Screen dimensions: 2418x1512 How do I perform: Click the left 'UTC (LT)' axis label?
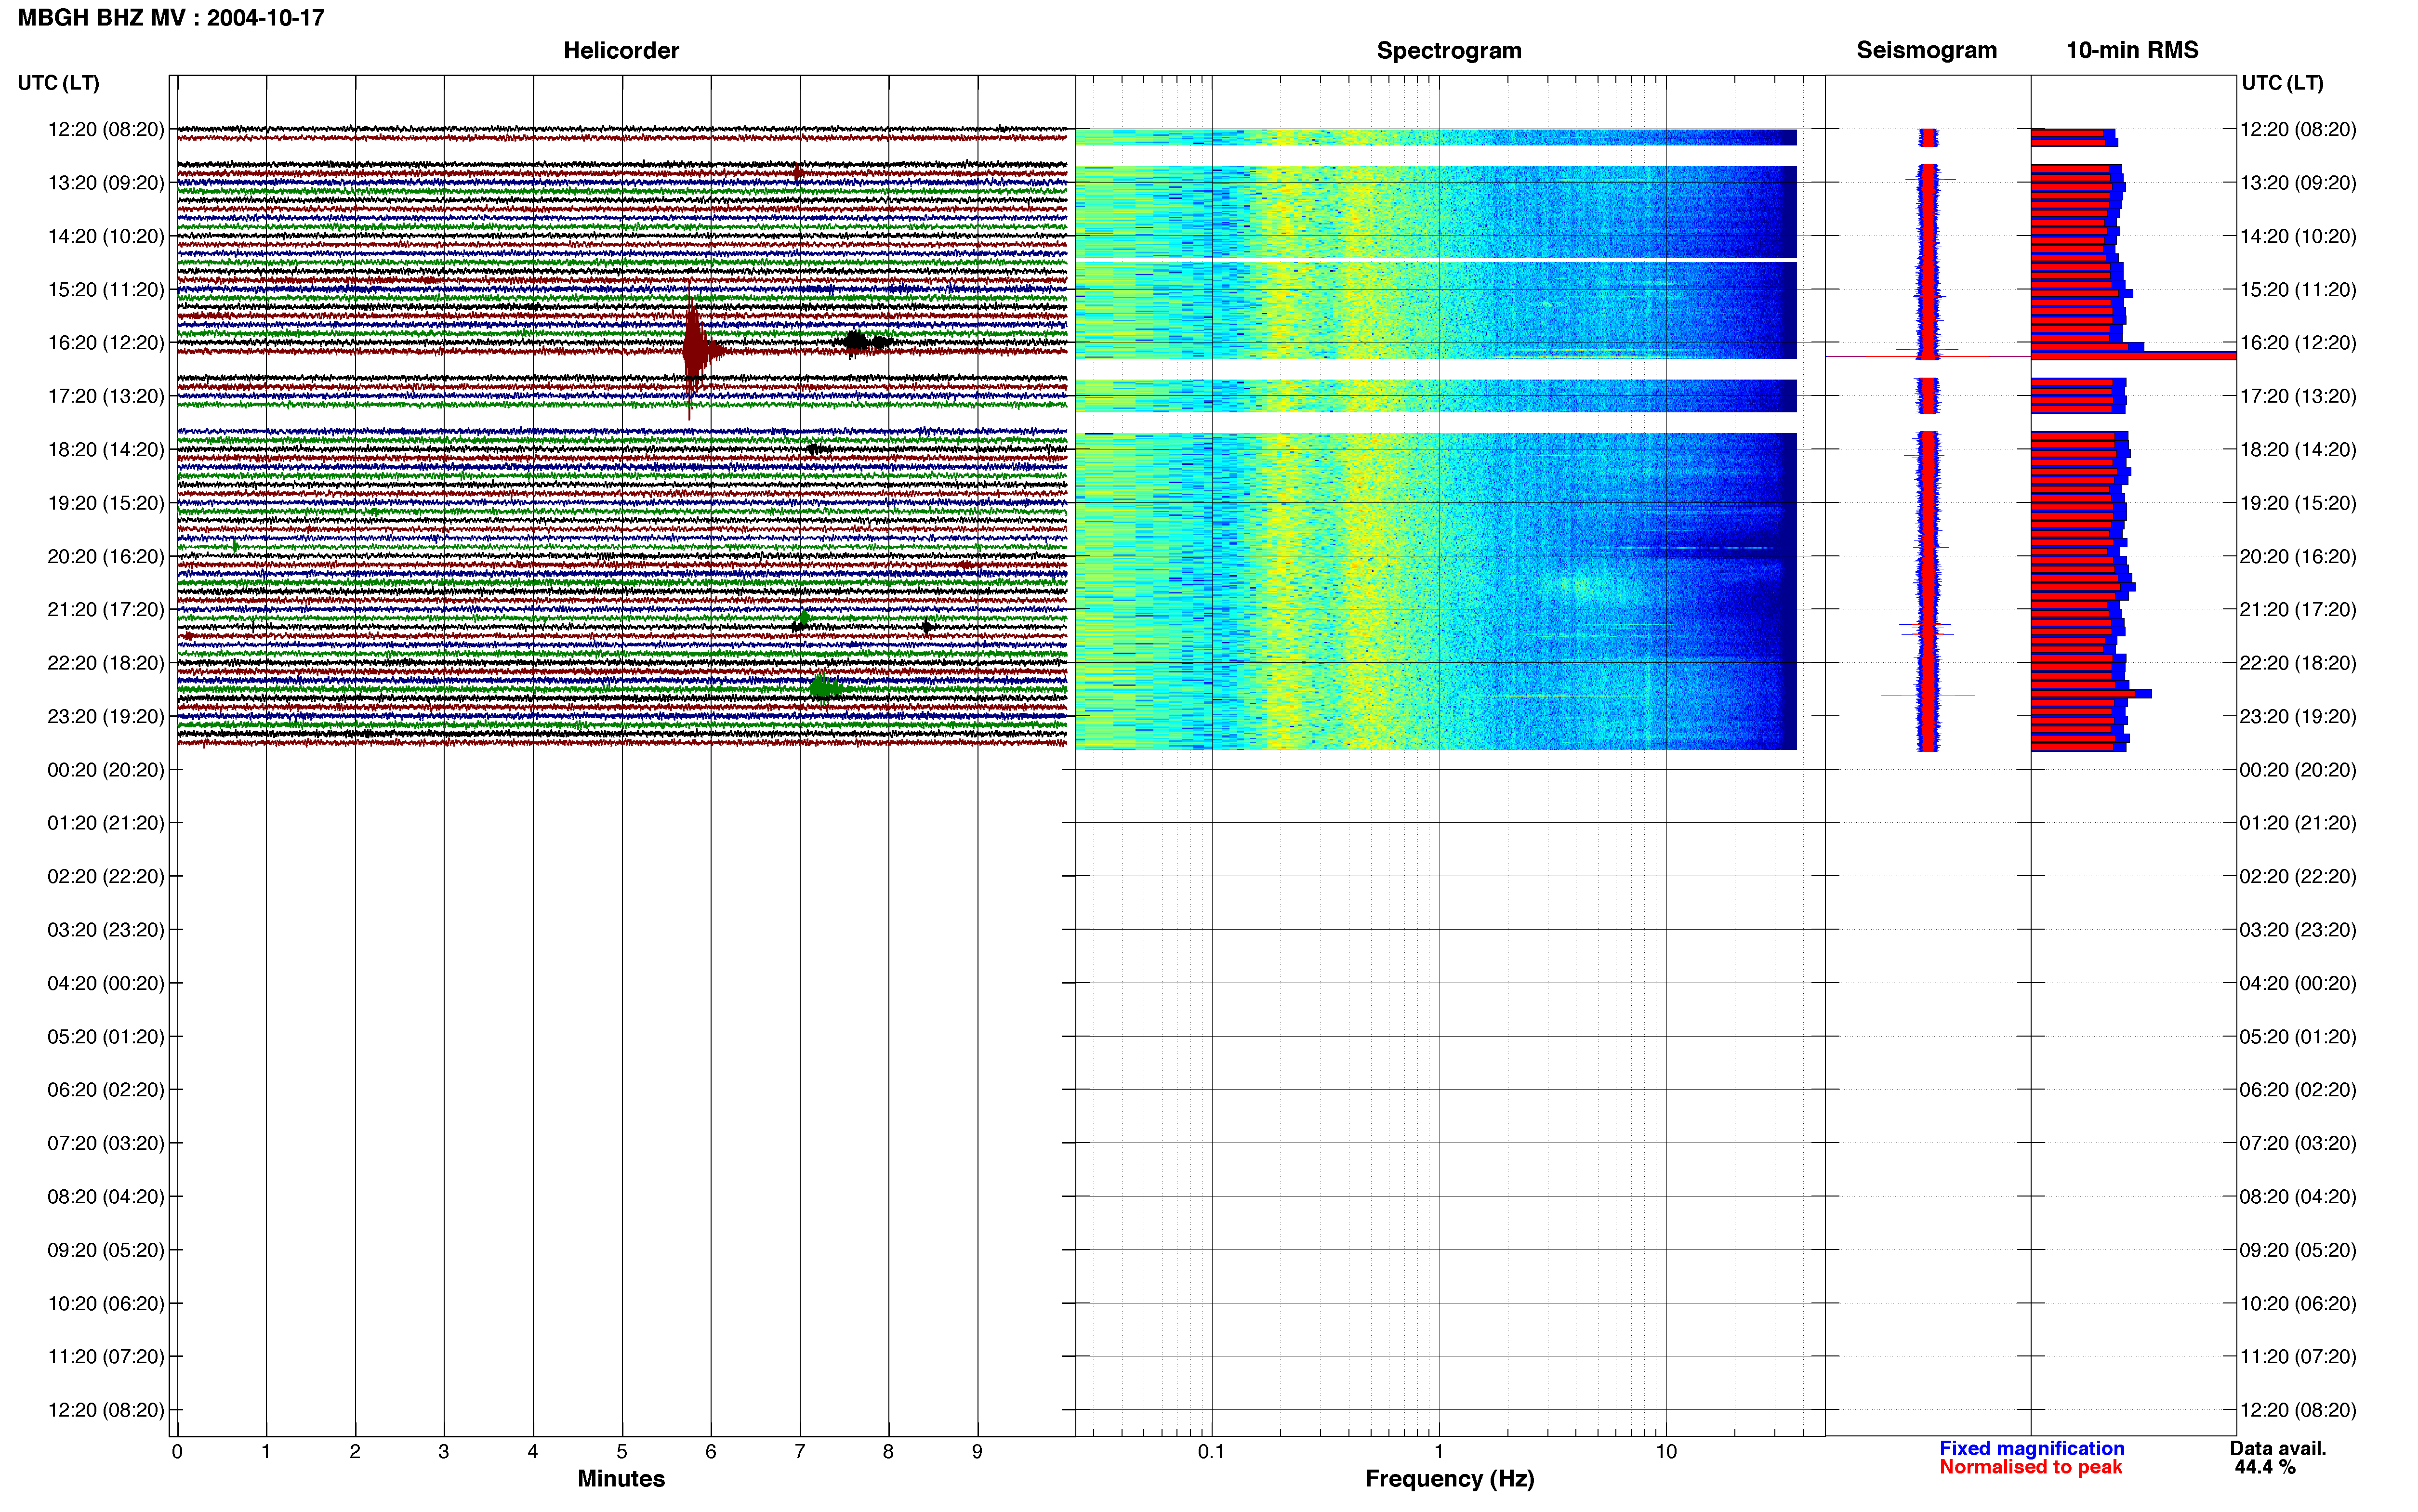click(x=58, y=83)
